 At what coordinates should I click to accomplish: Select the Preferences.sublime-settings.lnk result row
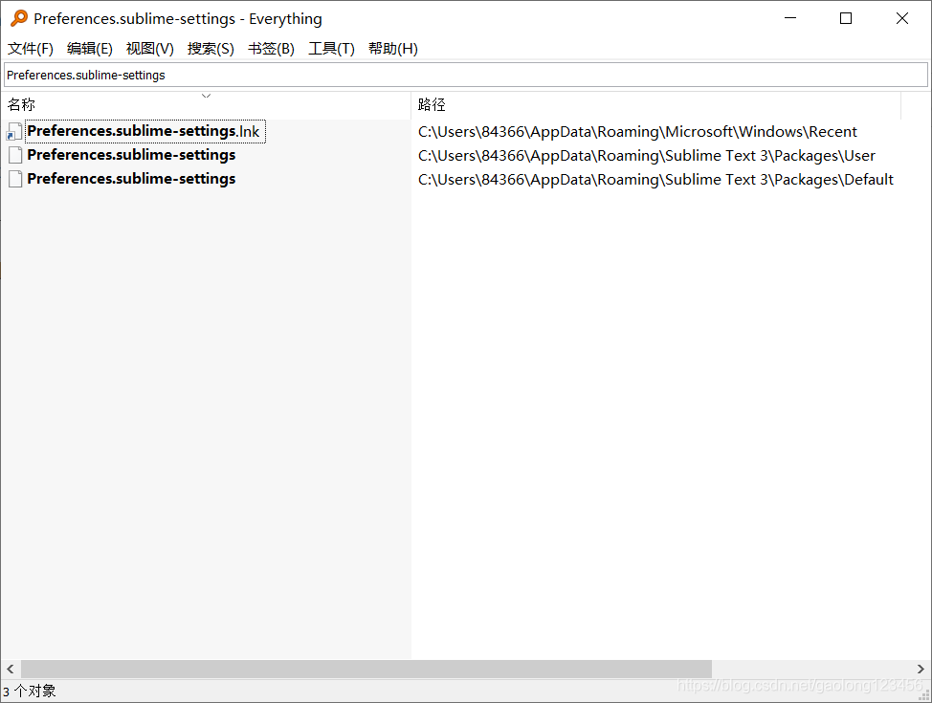144,131
